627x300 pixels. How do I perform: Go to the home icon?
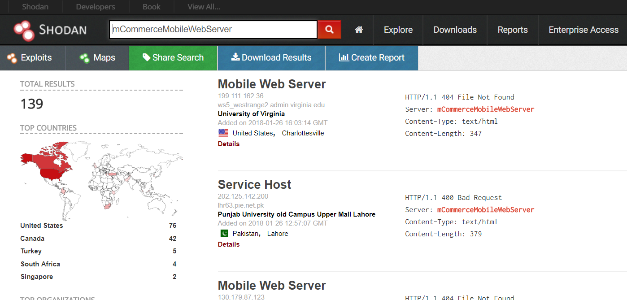pyautogui.click(x=358, y=30)
